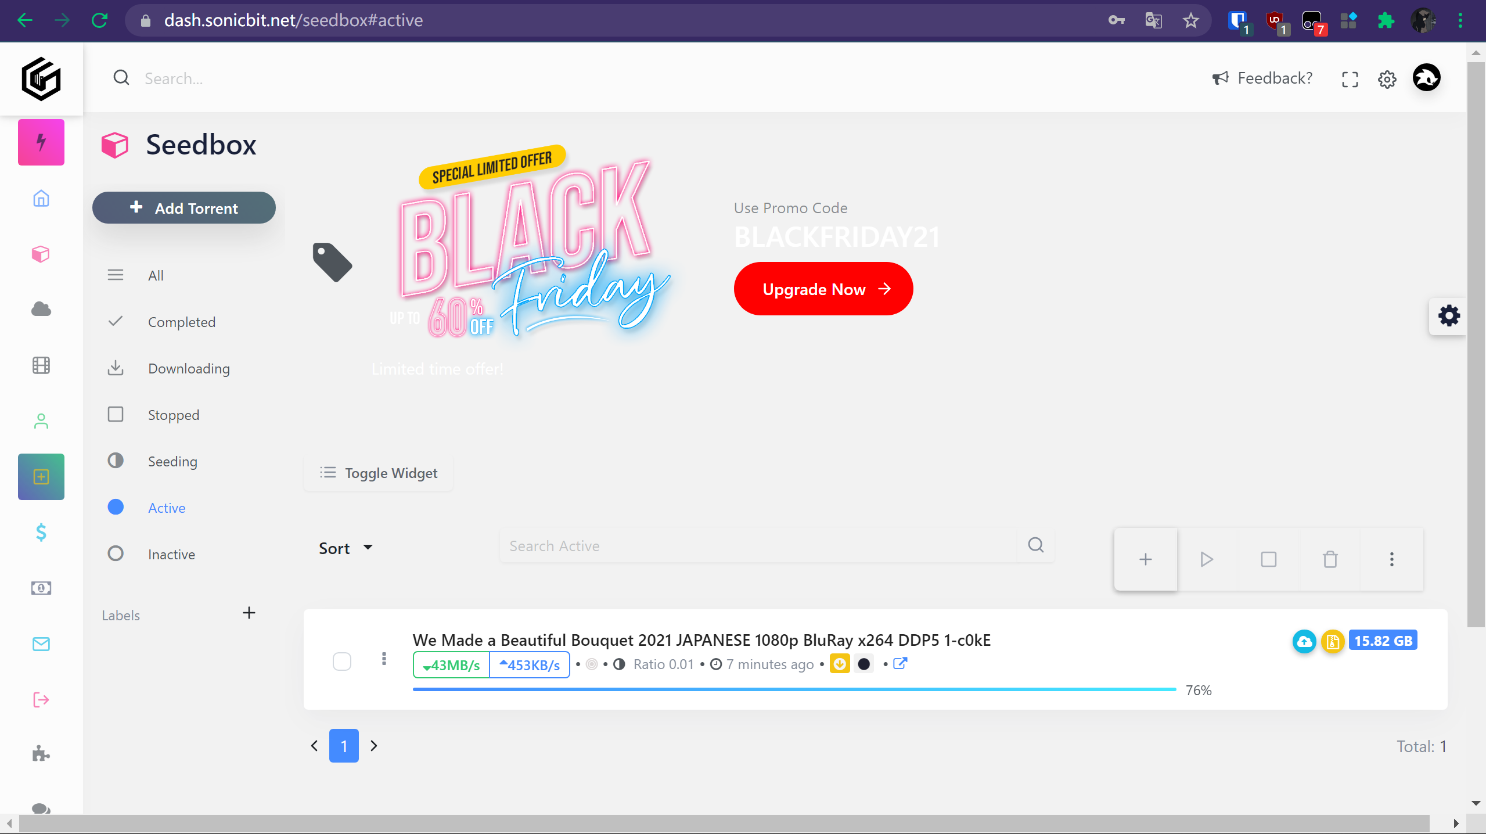Select the Seeding filter category
1486x834 pixels.
point(171,461)
